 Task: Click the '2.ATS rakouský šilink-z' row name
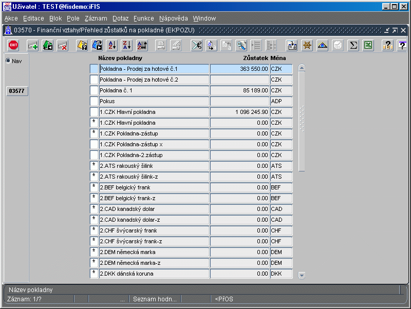point(154,177)
